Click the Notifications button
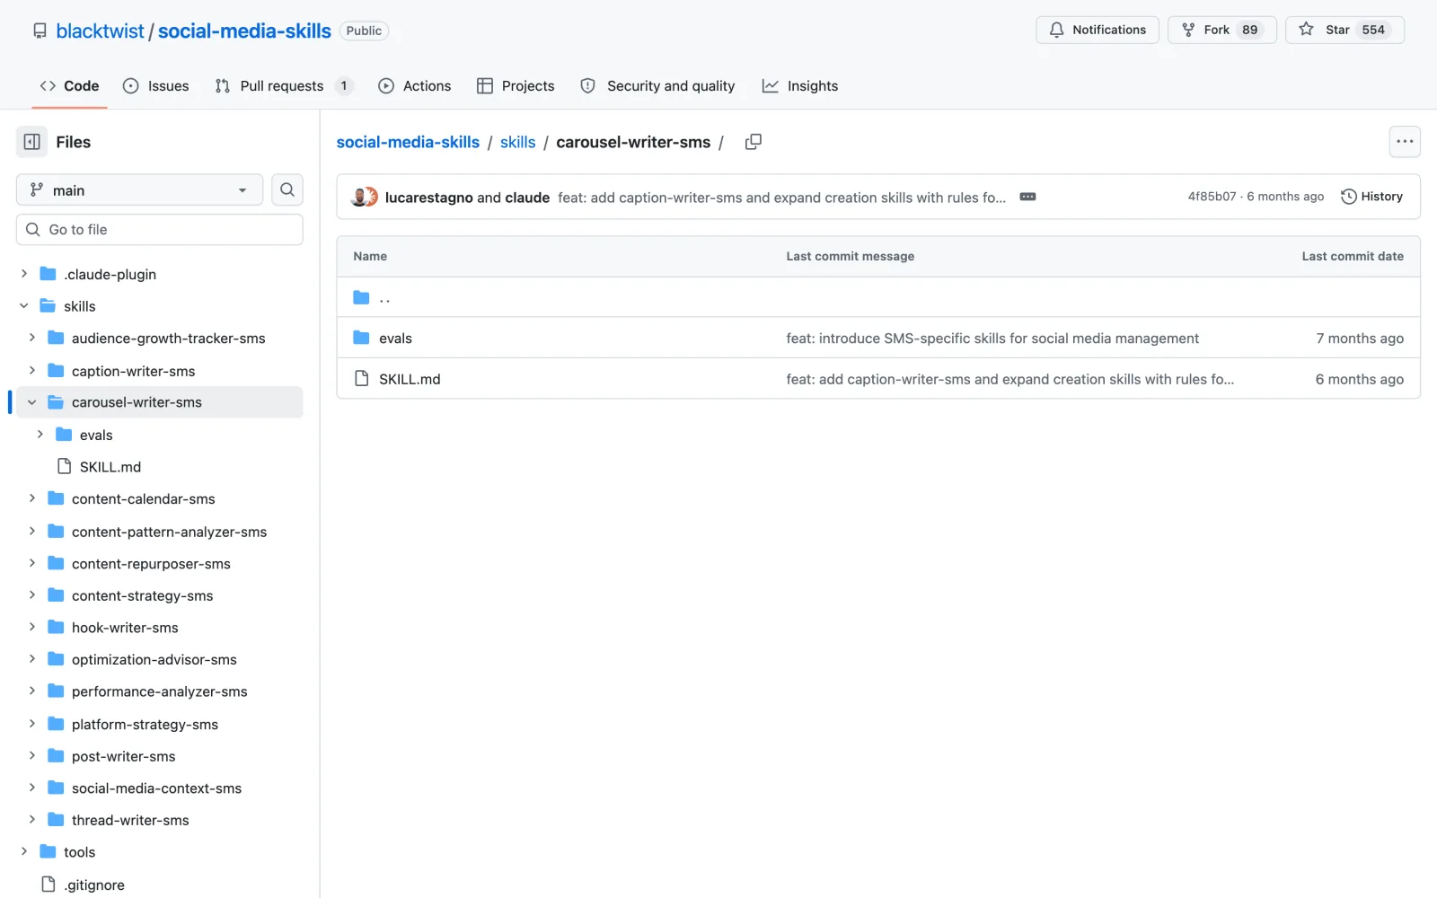Viewport: 1437px width, 898px height. point(1098,30)
